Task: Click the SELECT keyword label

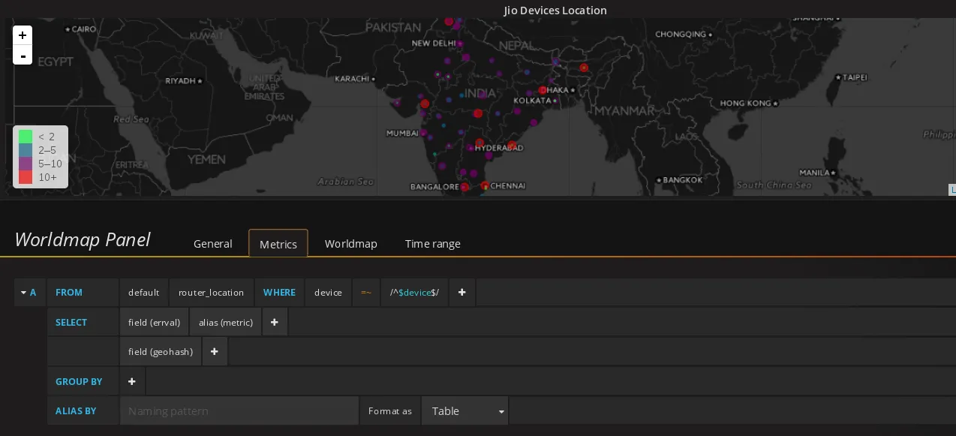Action: point(71,322)
